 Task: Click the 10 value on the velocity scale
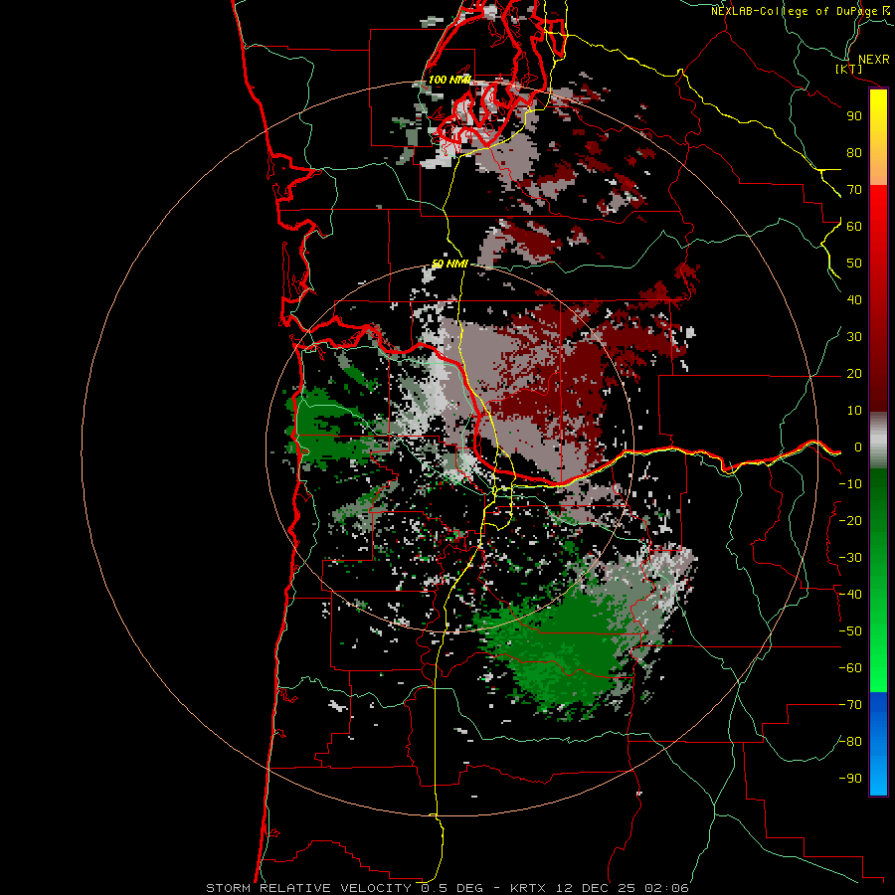coord(854,411)
